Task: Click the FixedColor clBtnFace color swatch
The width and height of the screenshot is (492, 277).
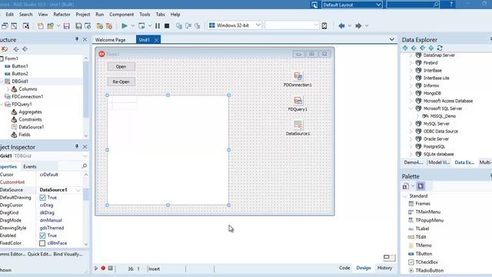Action: 42,243
